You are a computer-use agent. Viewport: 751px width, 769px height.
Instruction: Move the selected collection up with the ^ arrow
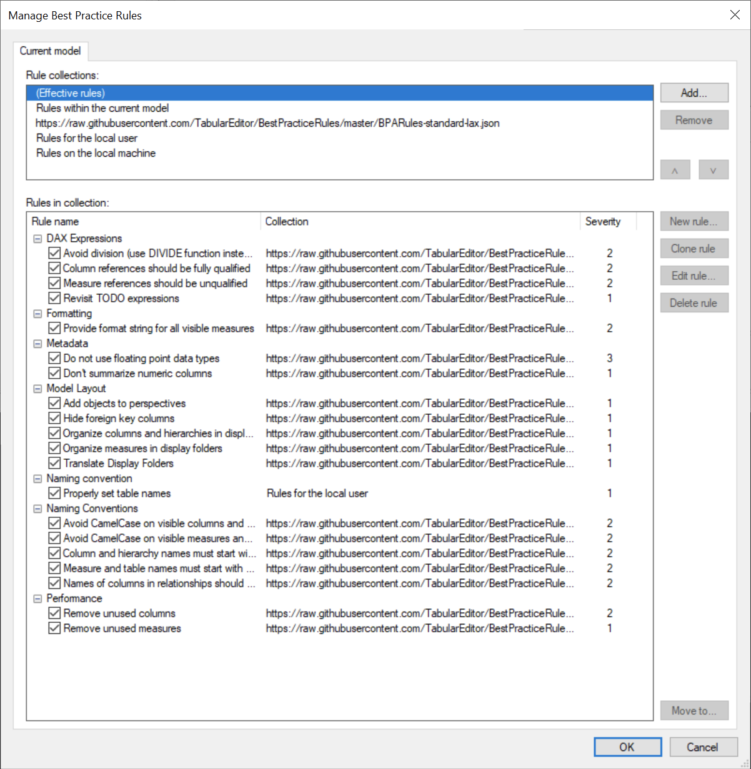[x=675, y=169]
